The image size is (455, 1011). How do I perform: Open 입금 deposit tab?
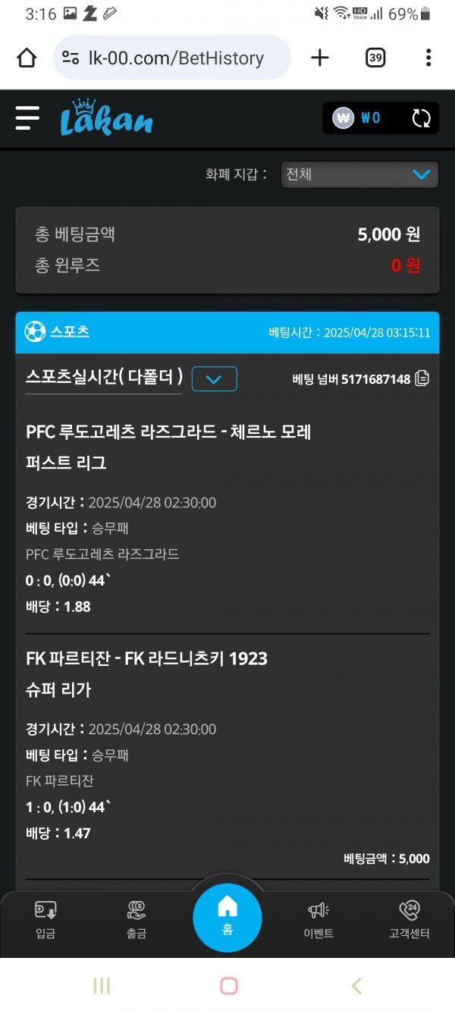click(x=45, y=920)
